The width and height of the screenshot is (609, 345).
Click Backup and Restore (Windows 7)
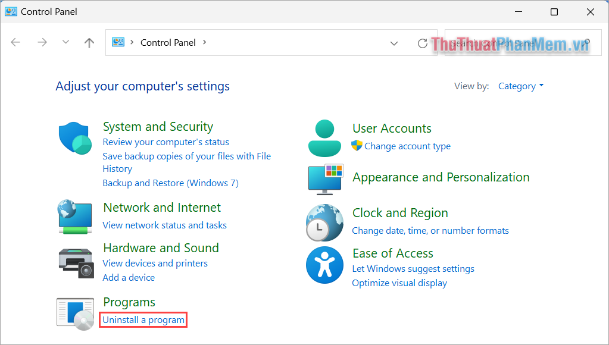(170, 183)
